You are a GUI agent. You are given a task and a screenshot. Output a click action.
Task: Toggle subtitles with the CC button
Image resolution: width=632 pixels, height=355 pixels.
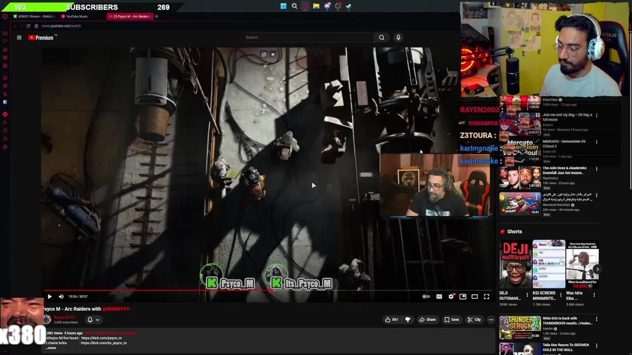pyautogui.click(x=439, y=296)
